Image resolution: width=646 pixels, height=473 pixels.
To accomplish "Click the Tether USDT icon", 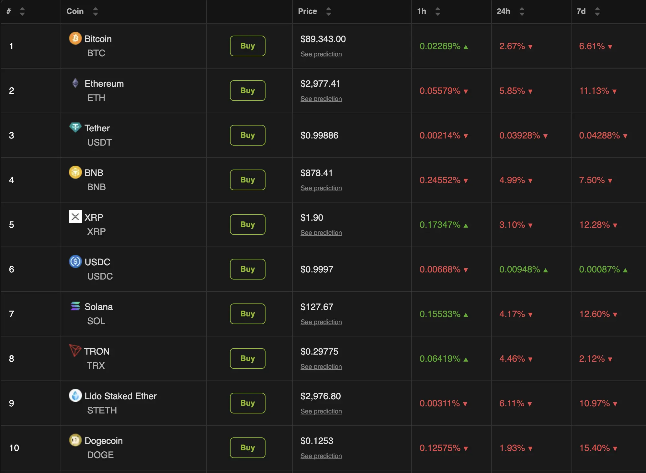I will [x=75, y=128].
